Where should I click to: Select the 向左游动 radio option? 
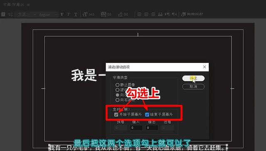[x=117, y=95]
